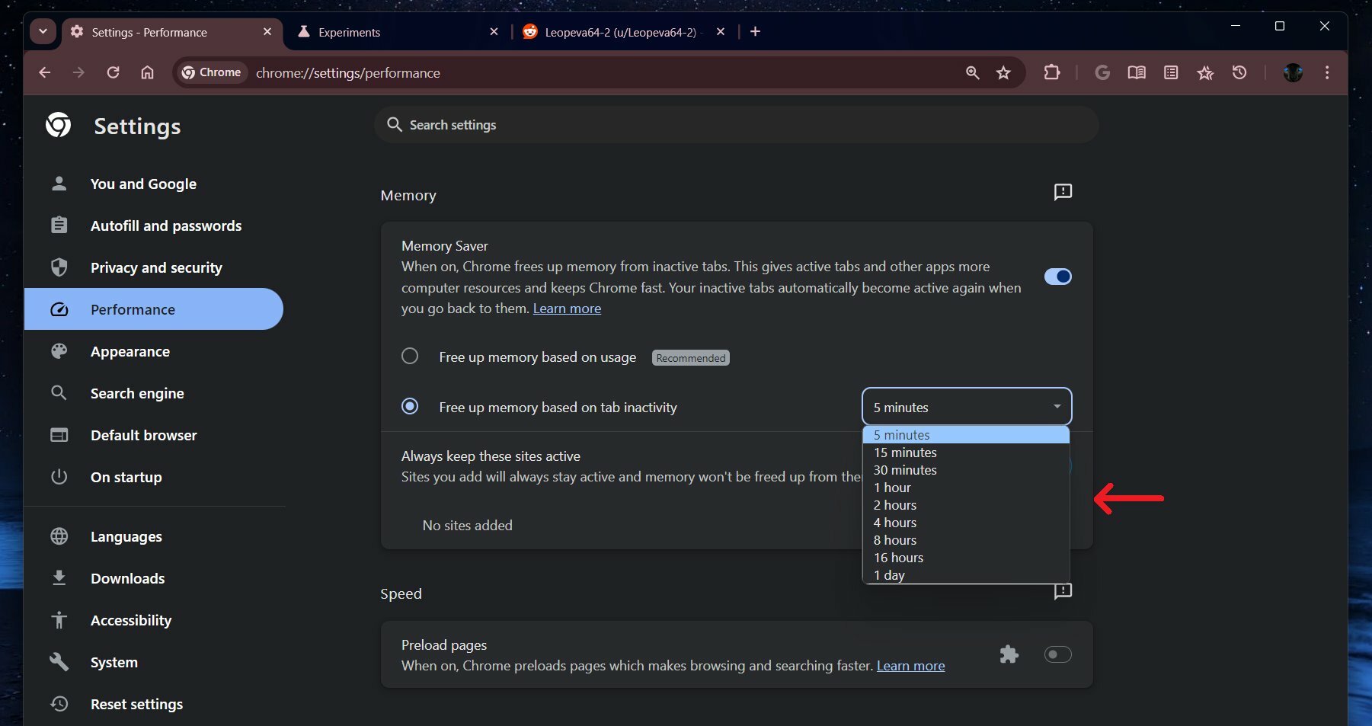
Task: Open Accessibility settings
Action: 154,620
